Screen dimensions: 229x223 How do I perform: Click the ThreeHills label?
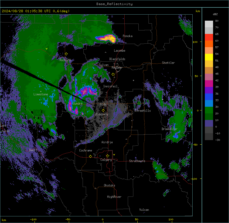click(143, 111)
